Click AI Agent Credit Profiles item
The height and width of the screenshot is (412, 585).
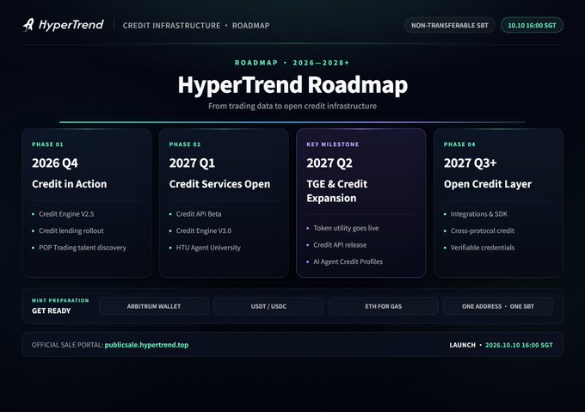(348, 261)
